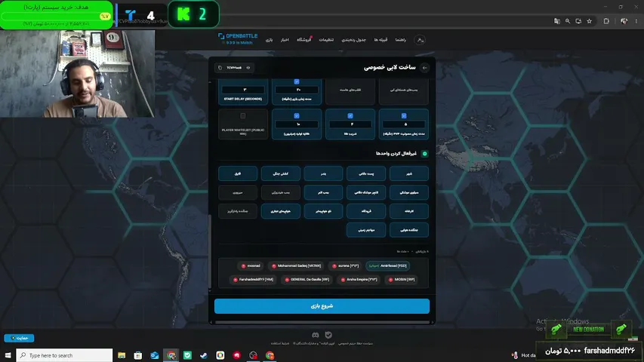This screenshot has height=362, width=644.
Task: Open the browser extensions puzzle icon
Action: (606, 21)
